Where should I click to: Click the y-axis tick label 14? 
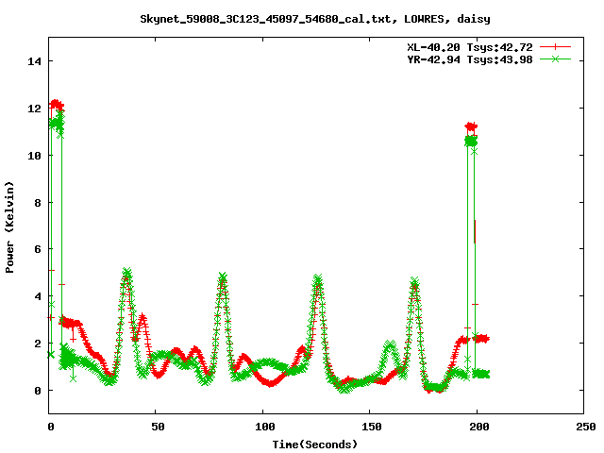(x=34, y=61)
